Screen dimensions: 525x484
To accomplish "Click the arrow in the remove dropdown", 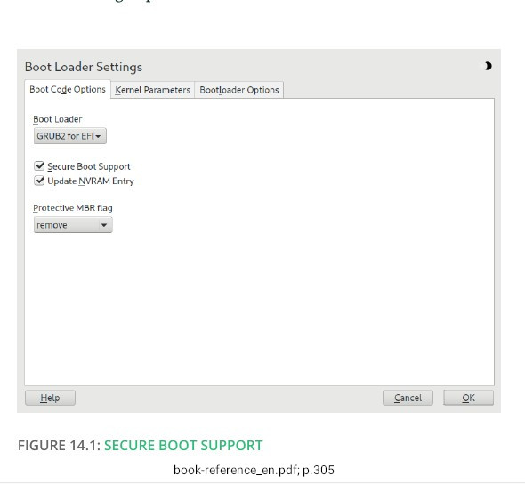I will pyautogui.click(x=104, y=225).
